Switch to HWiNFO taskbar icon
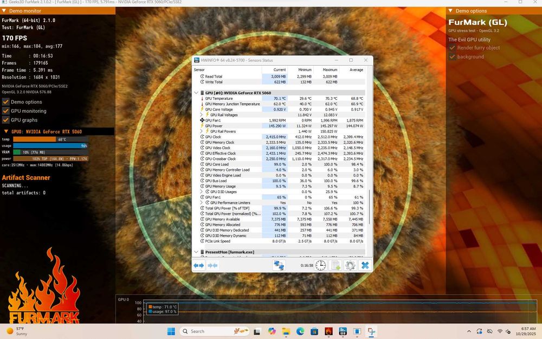The image size is (542, 339). click(343, 331)
